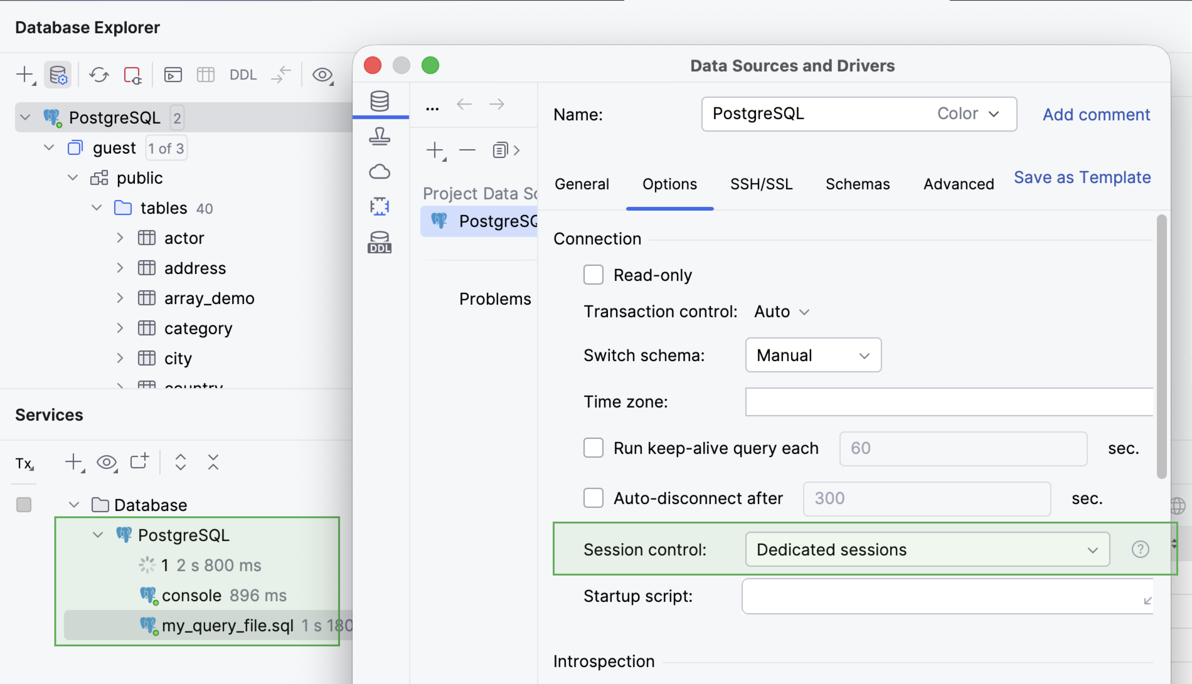Toggle the Auto-disconnect after checkbox
Screen dimensions: 1192x684
pos(593,497)
